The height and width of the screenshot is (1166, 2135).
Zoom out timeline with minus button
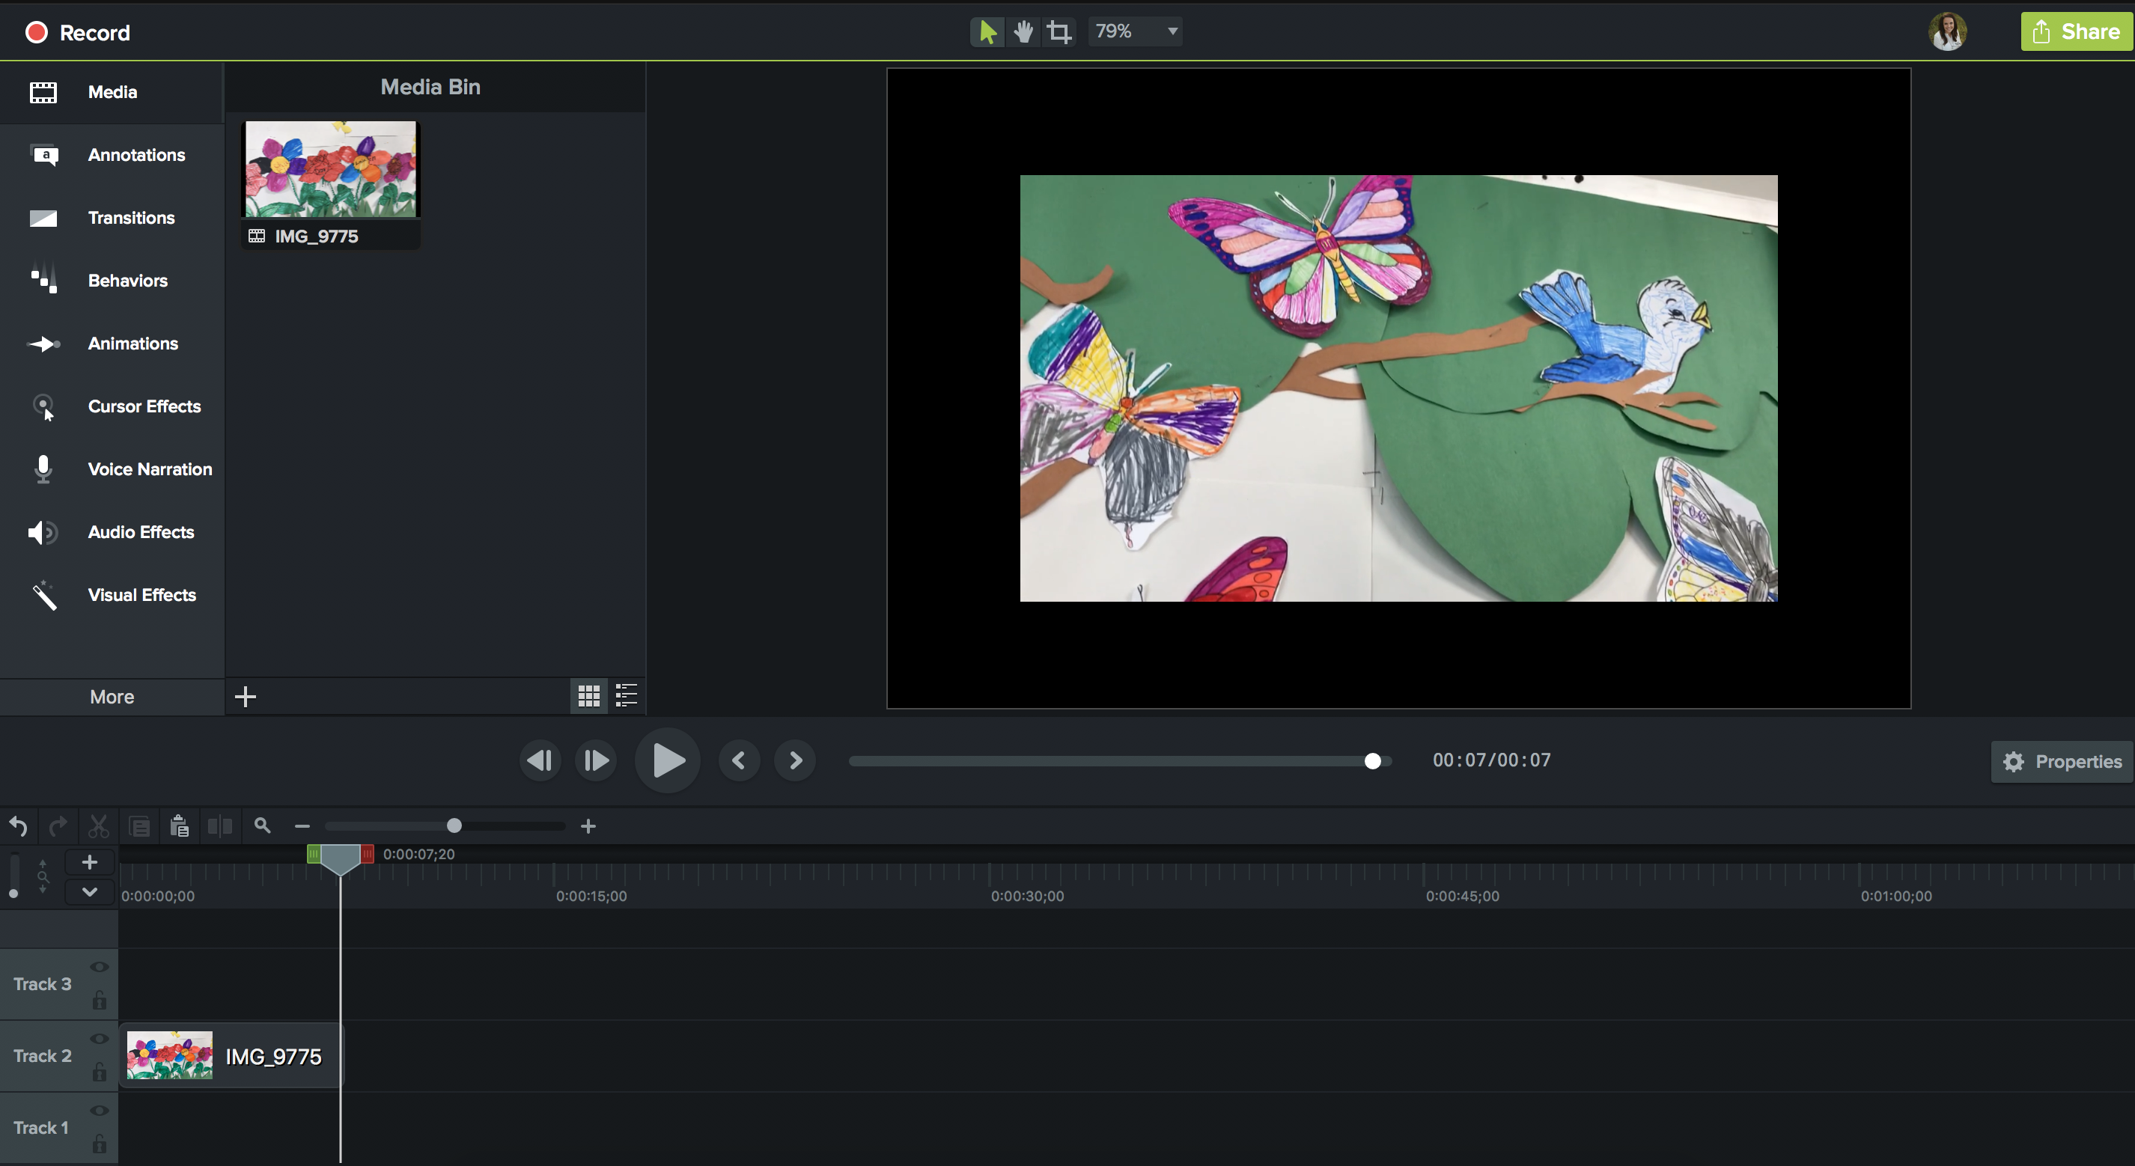pos(302,826)
